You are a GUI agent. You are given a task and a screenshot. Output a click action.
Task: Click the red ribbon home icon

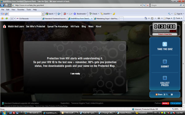pos(5,26)
